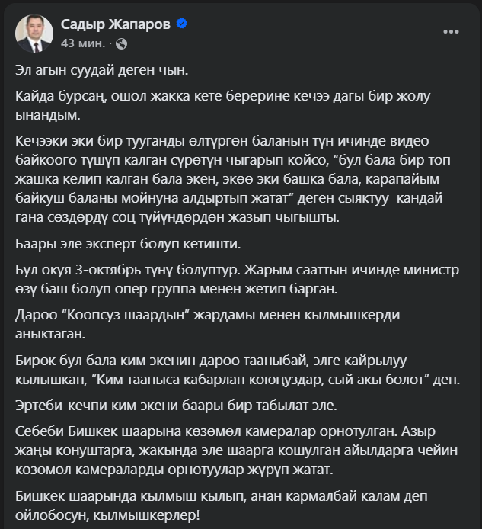482x529 pixels.
Task: Click the paragraph starting 'Себеби Бишкек шаарына'
Action: pyautogui.click(x=228, y=450)
